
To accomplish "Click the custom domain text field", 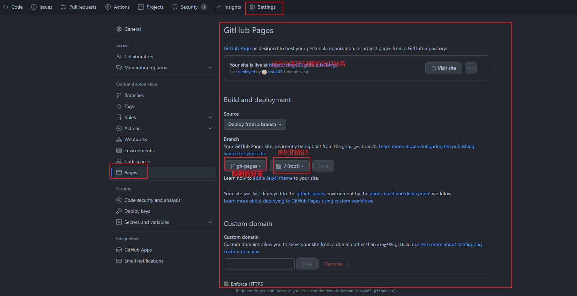I will pyautogui.click(x=259, y=264).
